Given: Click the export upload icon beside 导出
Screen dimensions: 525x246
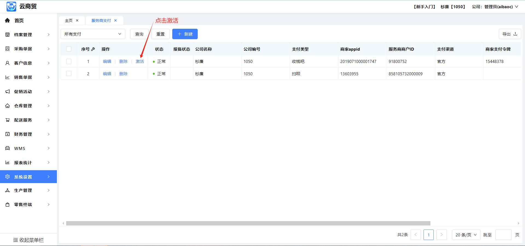Looking at the screenshot, I should click(x=515, y=34).
